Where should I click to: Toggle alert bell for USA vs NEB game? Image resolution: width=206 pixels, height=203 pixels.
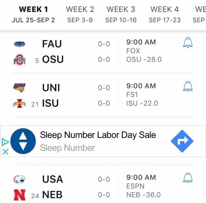(188, 178)
